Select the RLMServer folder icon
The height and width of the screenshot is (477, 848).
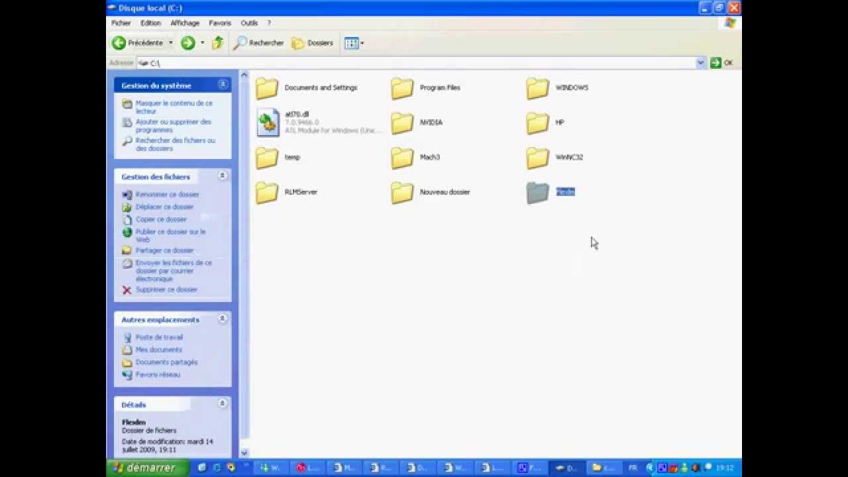click(x=267, y=192)
